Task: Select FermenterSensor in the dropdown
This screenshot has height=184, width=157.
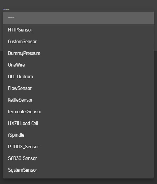Action: [x=78, y=112]
